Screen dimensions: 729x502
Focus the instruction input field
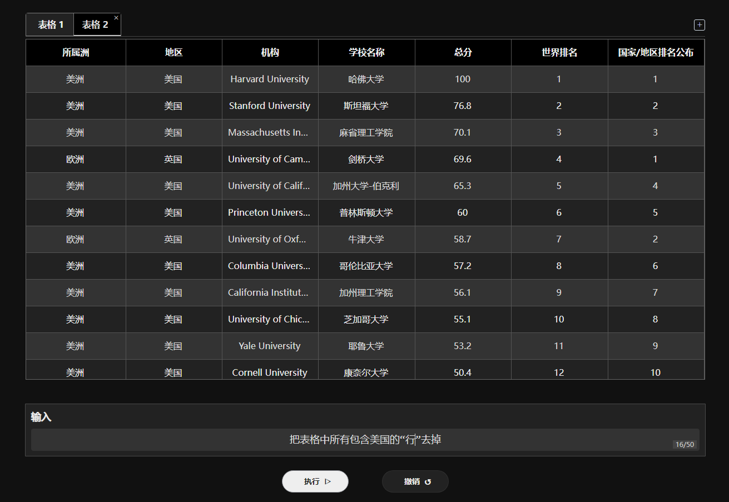pyautogui.click(x=365, y=440)
